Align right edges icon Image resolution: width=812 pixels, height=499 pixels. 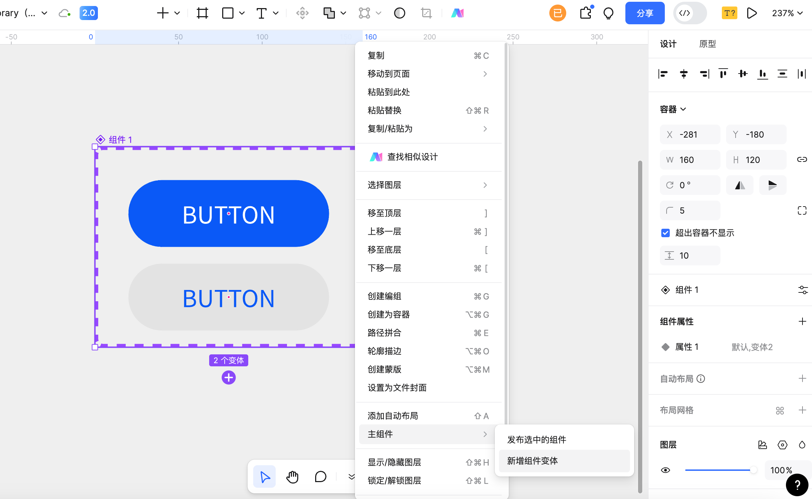coord(704,74)
